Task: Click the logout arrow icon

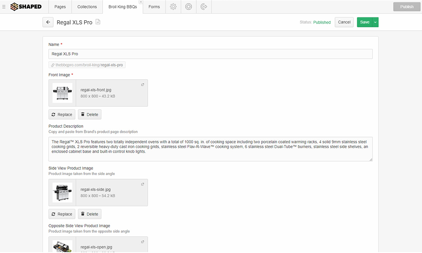Action: (204, 7)
